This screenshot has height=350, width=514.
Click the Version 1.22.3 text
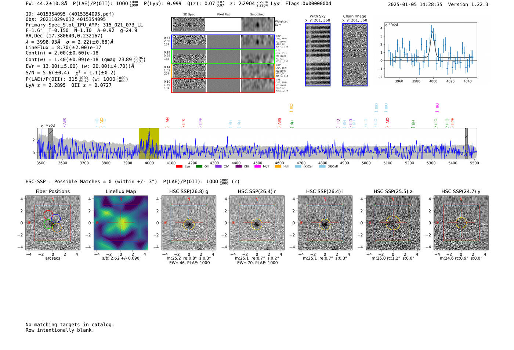(468, 4)
